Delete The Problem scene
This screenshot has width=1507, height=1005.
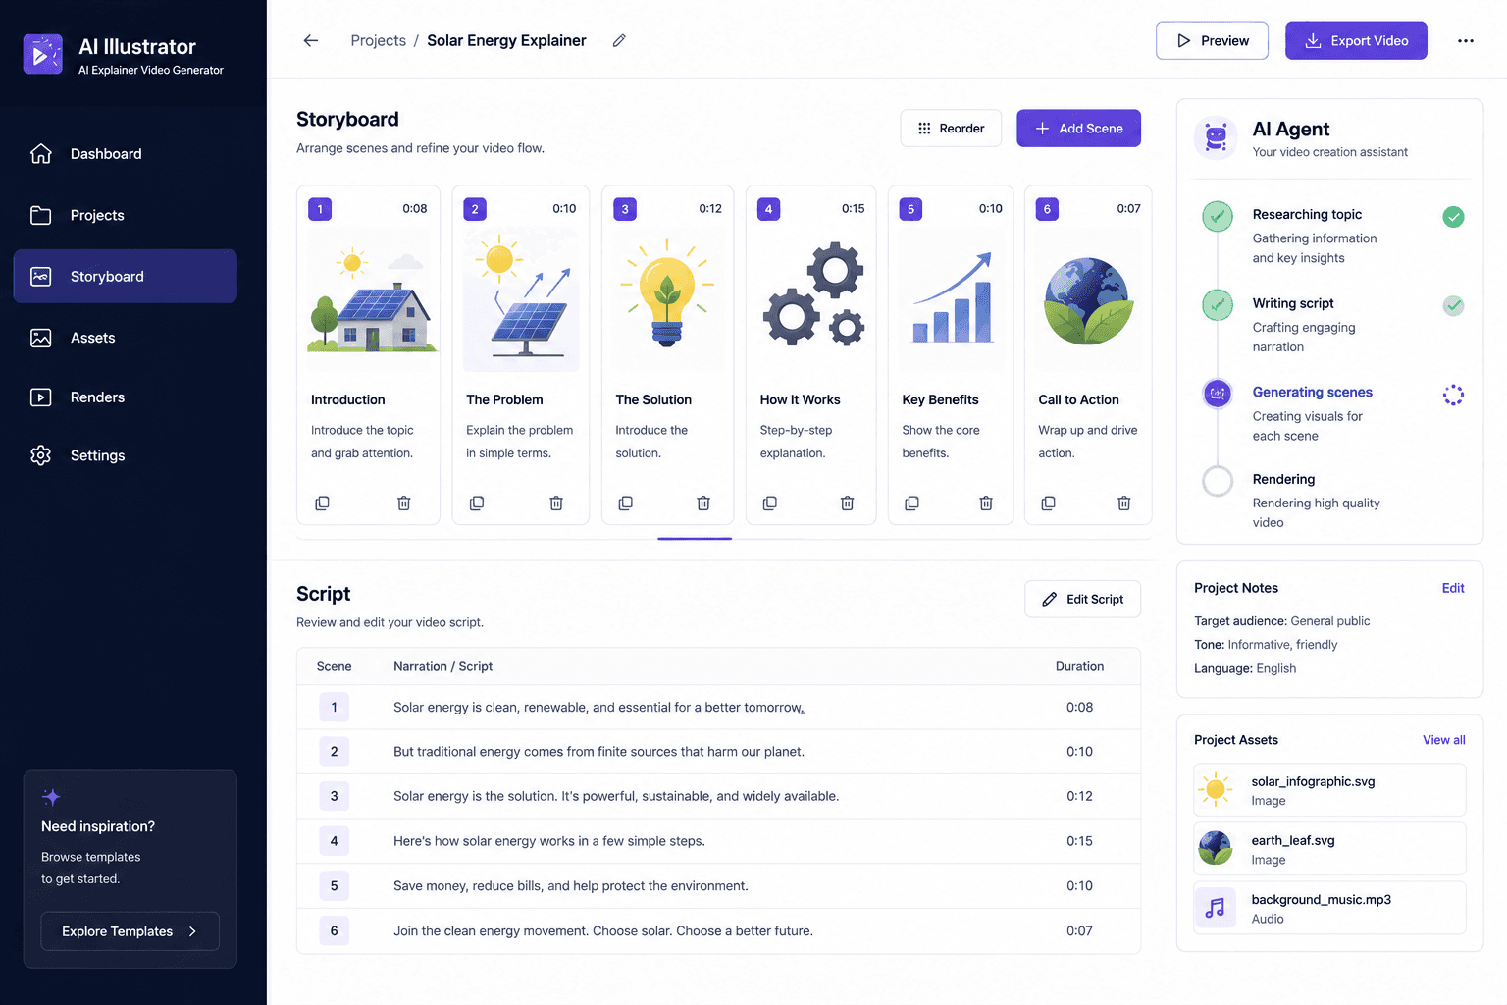point(556,503)
